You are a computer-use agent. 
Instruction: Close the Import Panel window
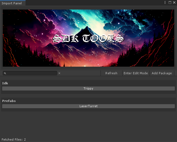pyautogui.click(x=174, y=2)
